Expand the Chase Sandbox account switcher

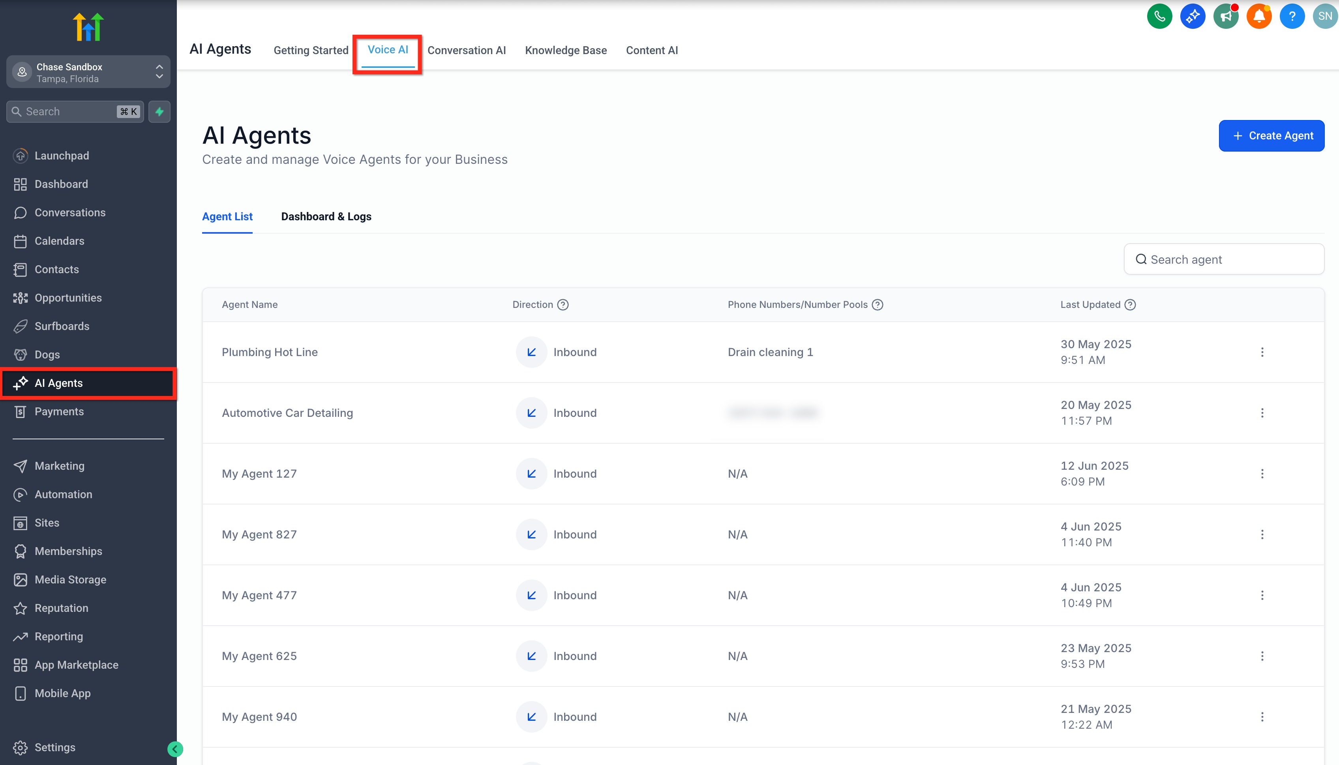click(88, 72)
